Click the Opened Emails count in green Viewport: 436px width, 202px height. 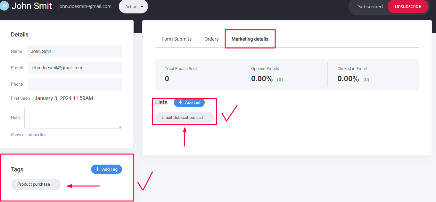click(280, 80)
